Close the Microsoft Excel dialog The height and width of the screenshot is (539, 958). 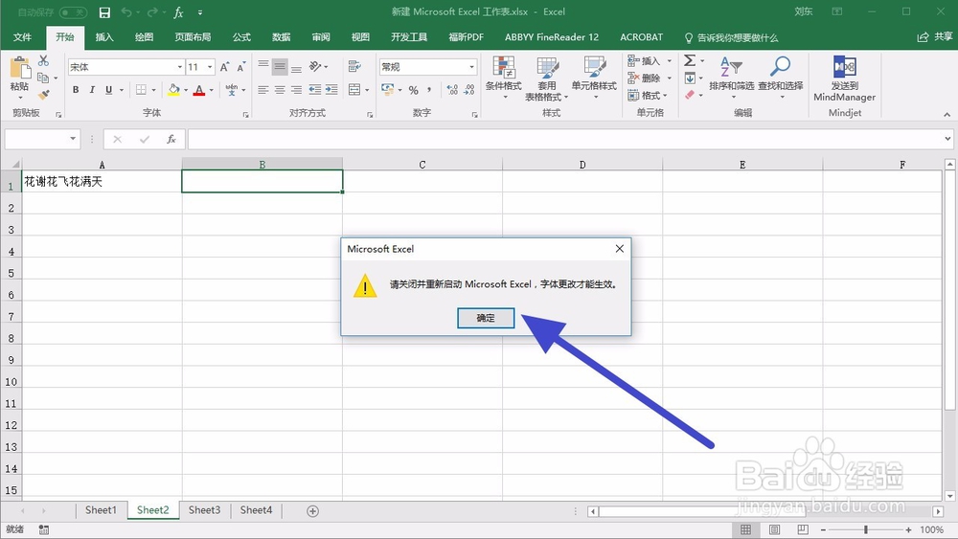pos(620,249)
